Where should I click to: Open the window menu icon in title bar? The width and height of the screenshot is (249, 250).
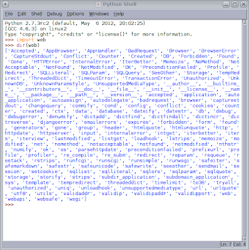5,4
